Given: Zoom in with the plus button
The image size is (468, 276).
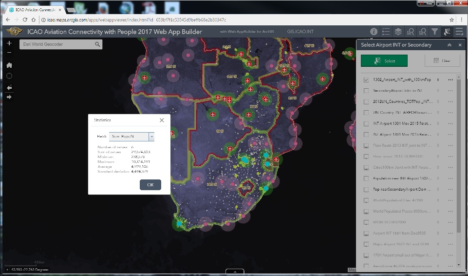Looking at the screenshot, I should (x=9, y=43).
